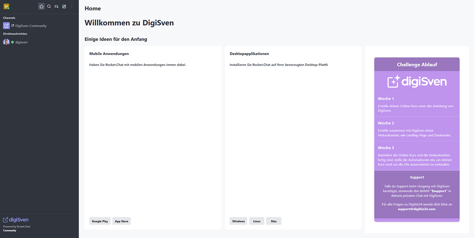Open the sort display options icon
Screen dimensions: 475x238
[x=56, y=6]
